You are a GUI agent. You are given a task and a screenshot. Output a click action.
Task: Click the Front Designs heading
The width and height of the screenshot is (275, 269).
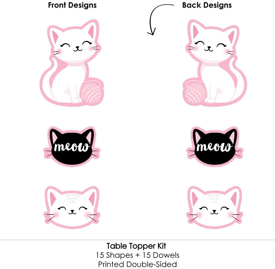tap(72, 5)
